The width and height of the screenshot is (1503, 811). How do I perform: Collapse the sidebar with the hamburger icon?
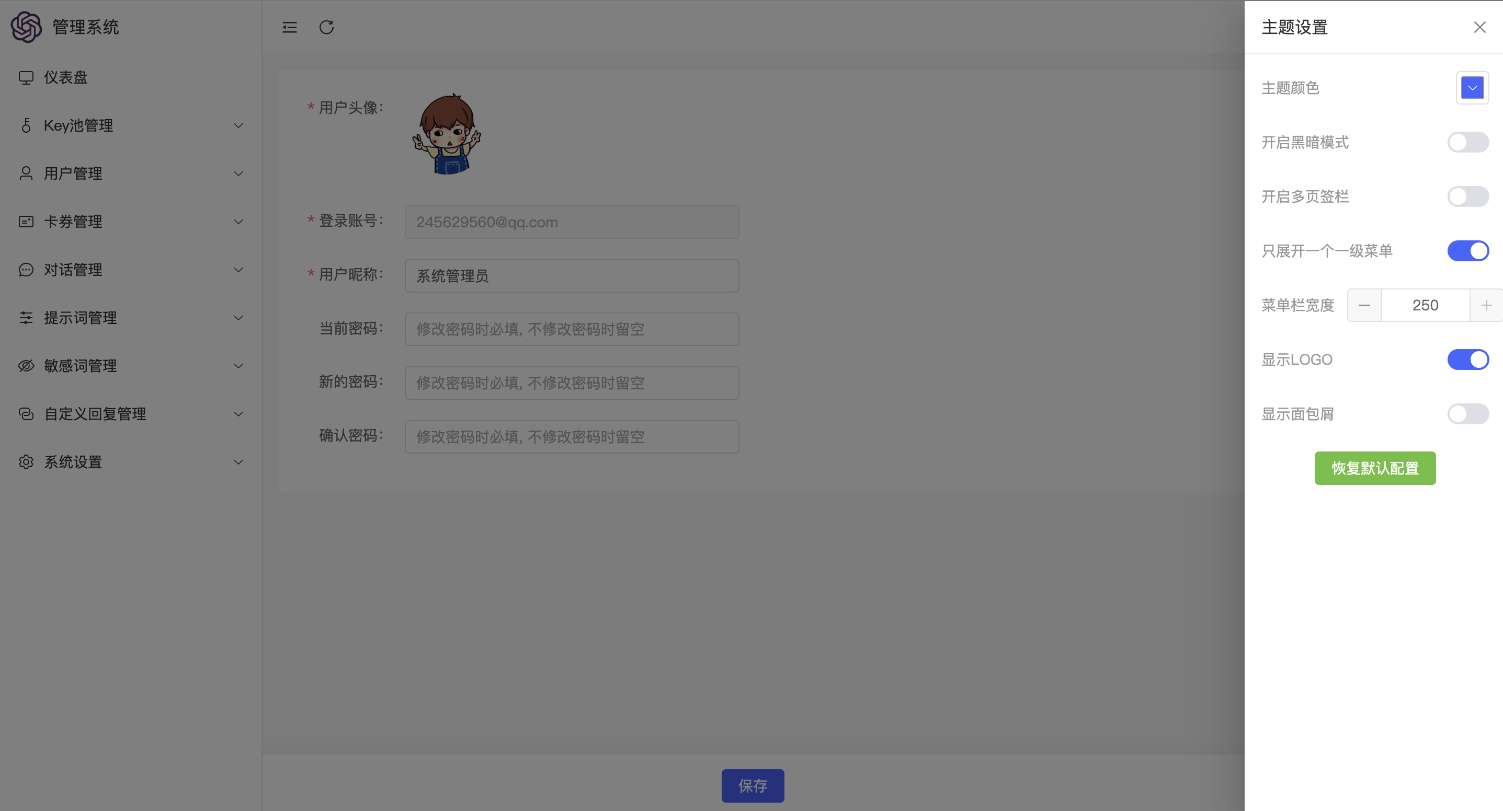click(289, 27)
